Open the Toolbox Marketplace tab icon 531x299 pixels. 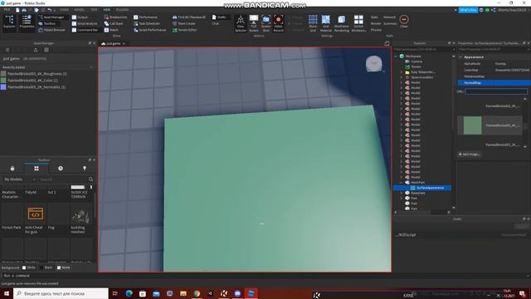point(12,169)
